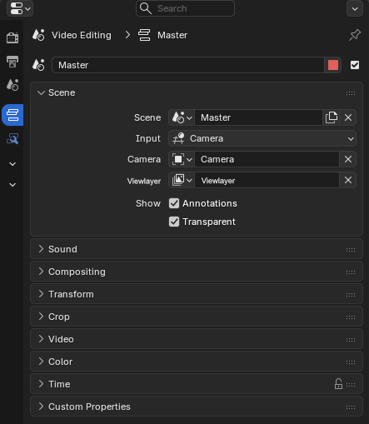The width and height of the screenshot is (369, 424).
Task: Duplicate the Master scene datablock
Action: pos(332,117)
